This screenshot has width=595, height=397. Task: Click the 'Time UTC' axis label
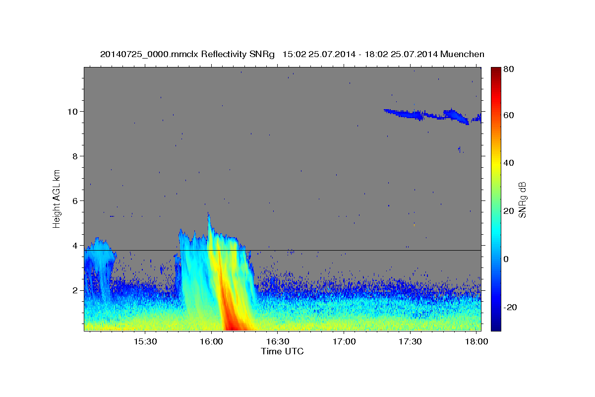[x=282, y=351]
